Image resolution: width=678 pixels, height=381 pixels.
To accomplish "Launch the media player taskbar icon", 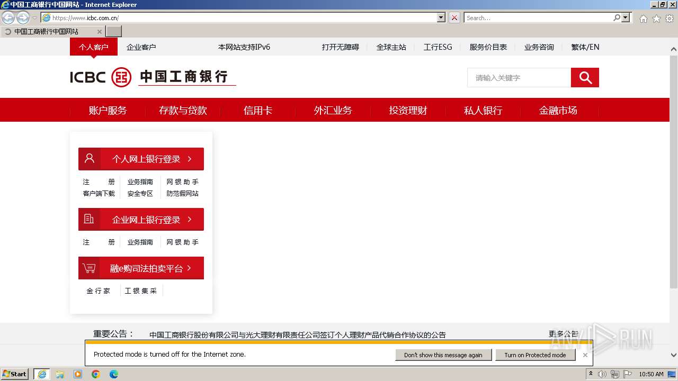I will 78,374.
